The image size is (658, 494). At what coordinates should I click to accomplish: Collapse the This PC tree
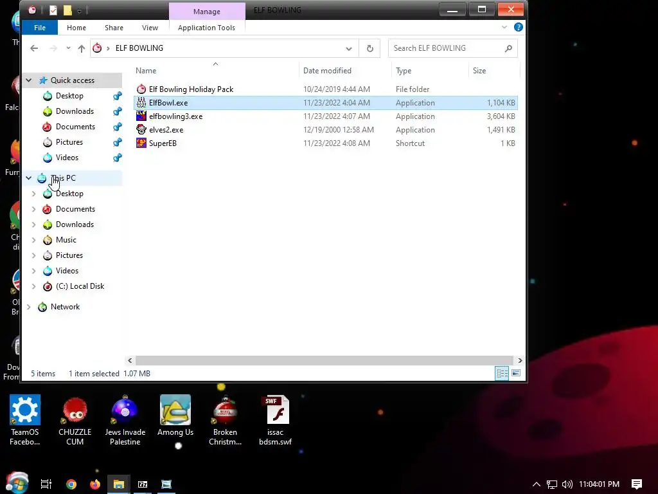28,178
